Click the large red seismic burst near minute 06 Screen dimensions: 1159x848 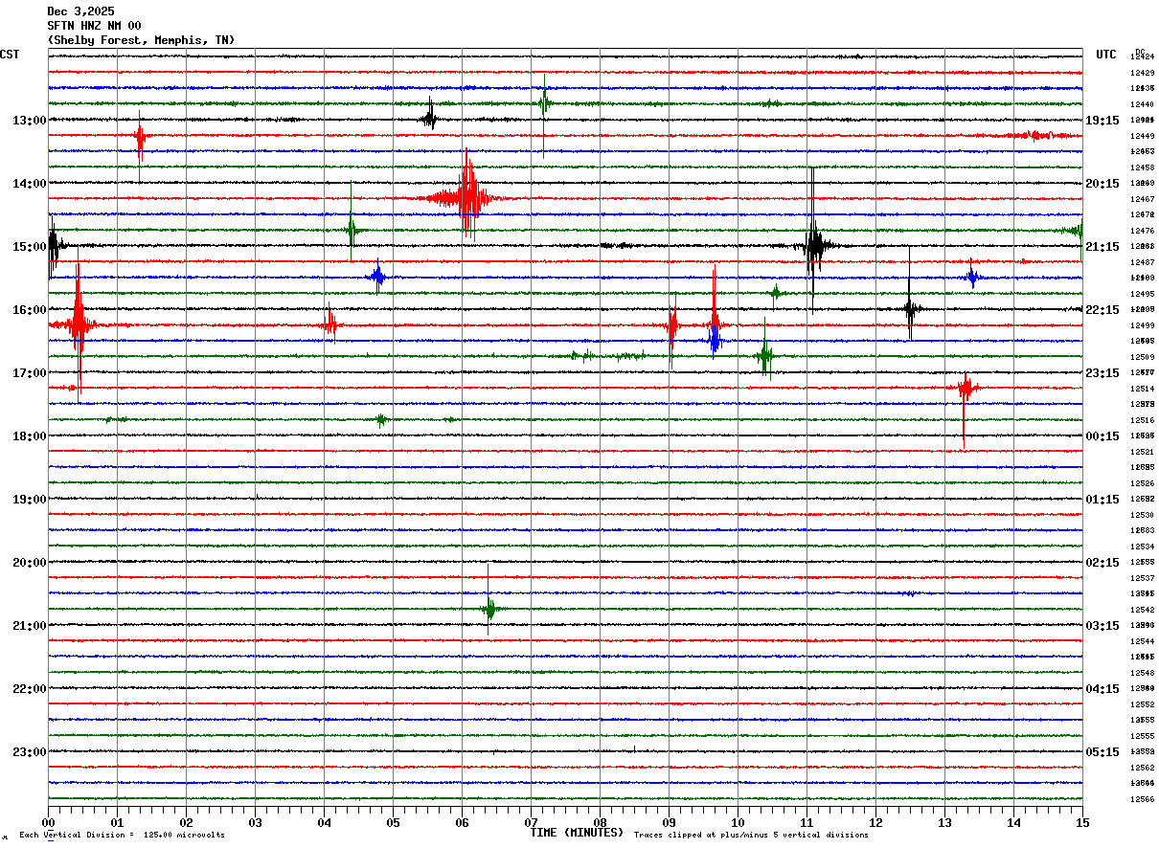point(466,198)
